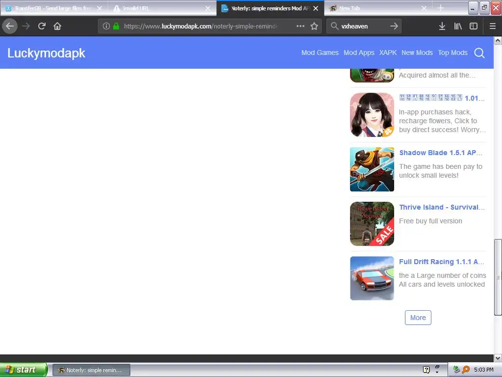
Task: Click the green secure connection padlock
Action: pyautogui.click(x=116, y=26)
